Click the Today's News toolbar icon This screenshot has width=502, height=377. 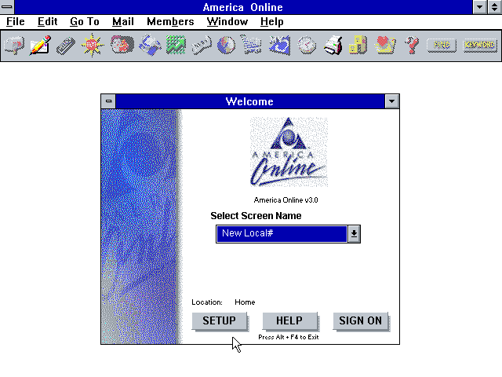(202, 46)
